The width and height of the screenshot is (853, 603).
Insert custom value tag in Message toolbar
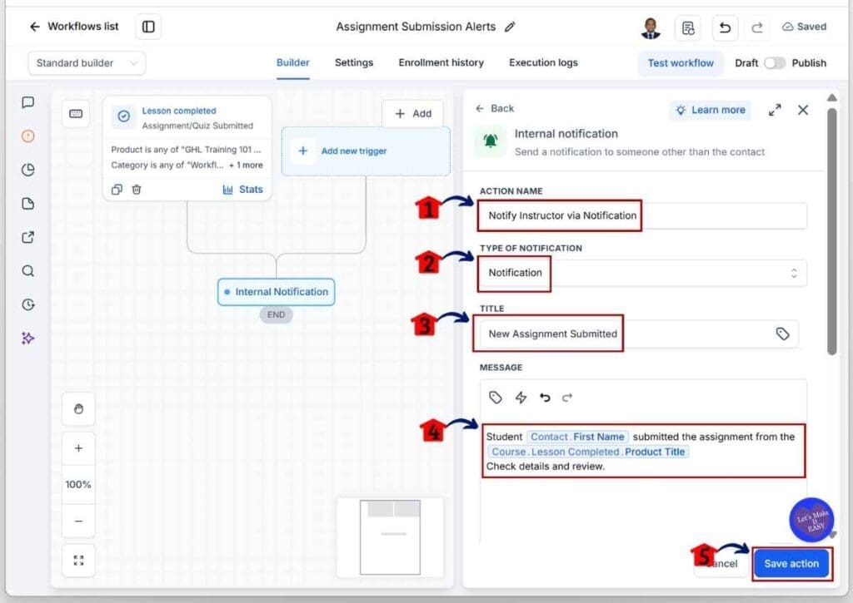[x=495, y=398]
